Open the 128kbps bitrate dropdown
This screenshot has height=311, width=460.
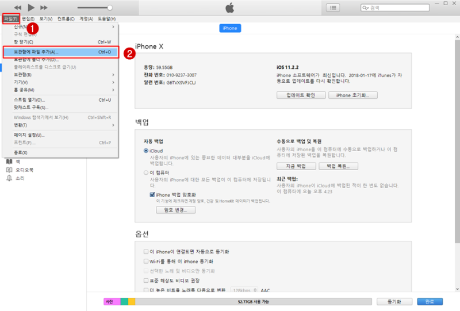244,290
